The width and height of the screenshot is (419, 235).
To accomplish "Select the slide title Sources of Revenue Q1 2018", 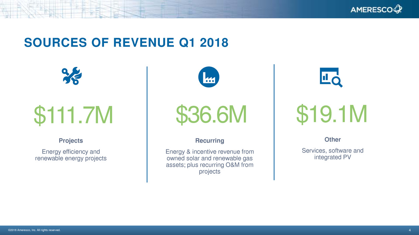I will pyautogui.click(x=126, y=43).
